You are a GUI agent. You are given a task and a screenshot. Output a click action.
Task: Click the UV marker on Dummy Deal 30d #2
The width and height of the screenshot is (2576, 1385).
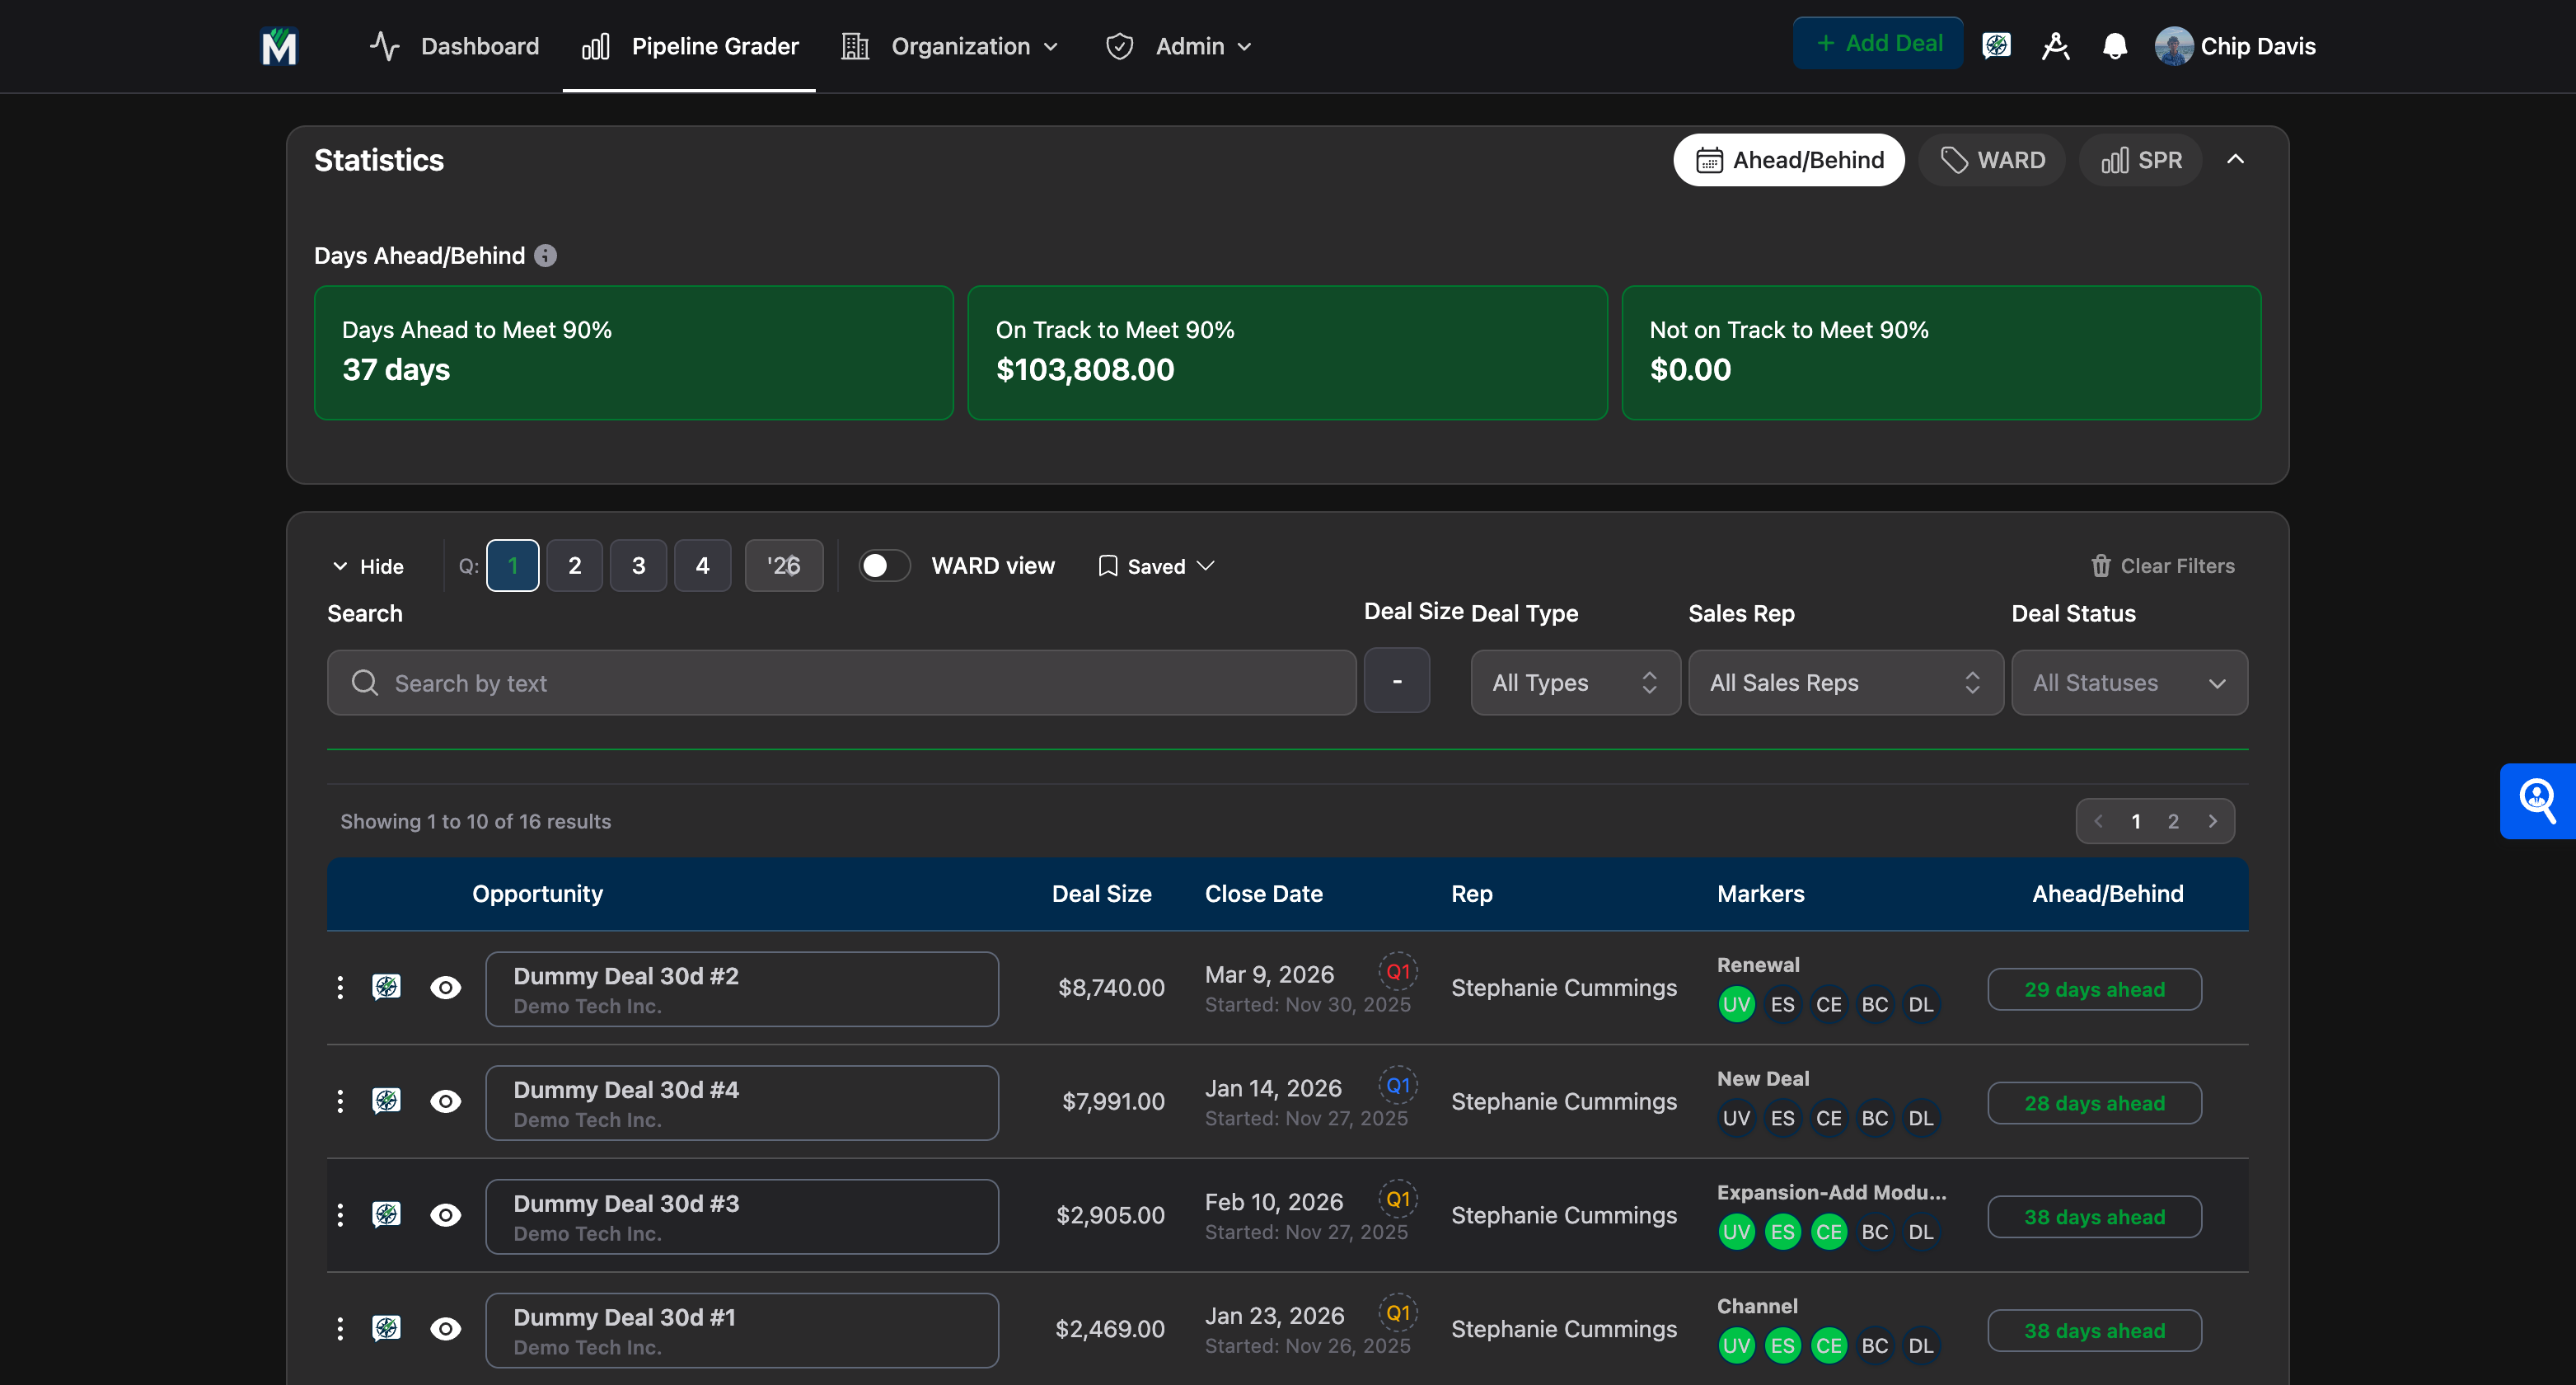(x=1736, y=1004)
